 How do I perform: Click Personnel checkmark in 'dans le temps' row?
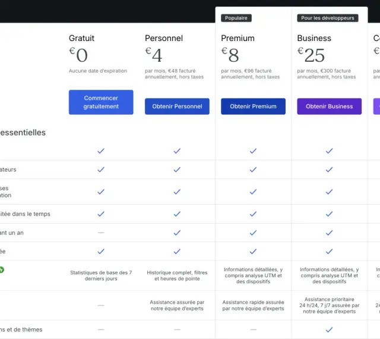tap(177, 214)
